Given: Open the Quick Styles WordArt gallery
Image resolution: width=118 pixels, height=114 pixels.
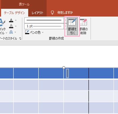Looking at the screenshot, I should click(x=3, y=27).
